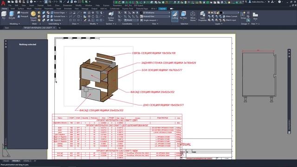This screenshot has width=297, height=167.
Task: Add a new layout with plus button
Action: point(35,161)
